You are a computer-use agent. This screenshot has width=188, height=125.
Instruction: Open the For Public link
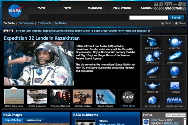[x=9, y=23]
